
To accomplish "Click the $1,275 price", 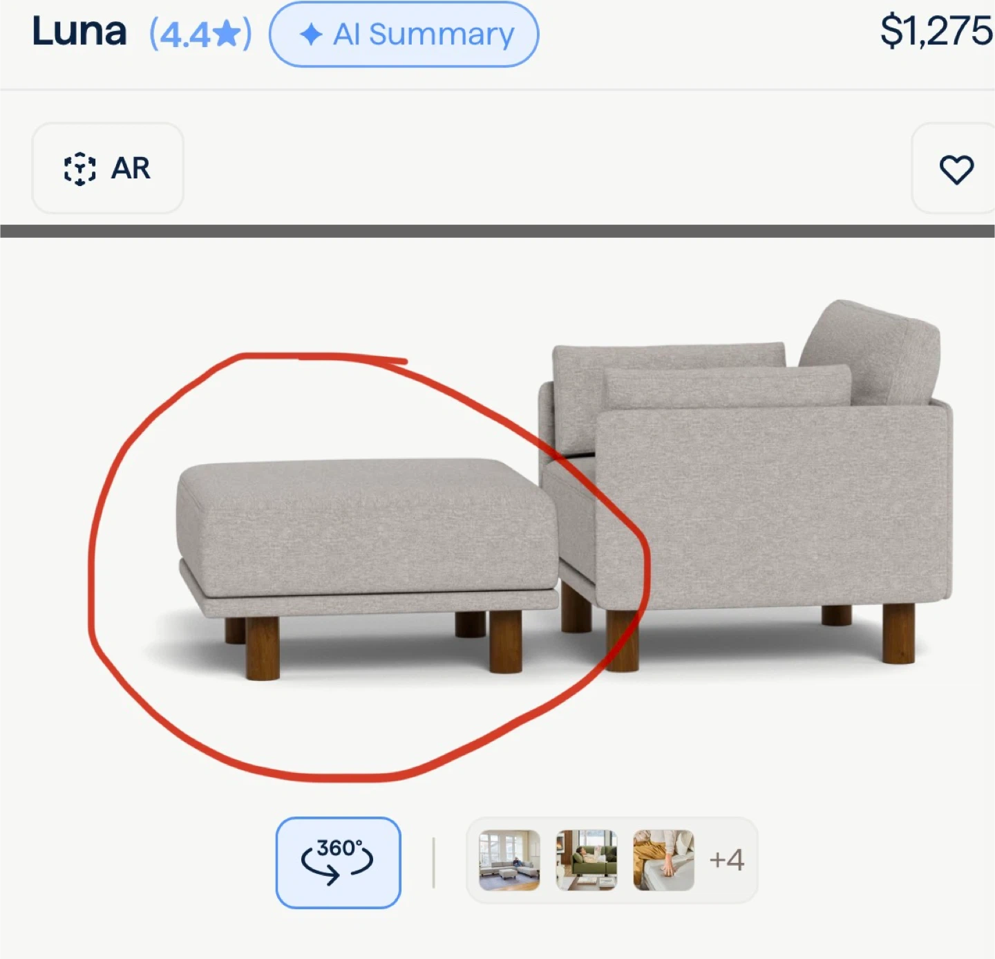I will click(x=936, y=31).
